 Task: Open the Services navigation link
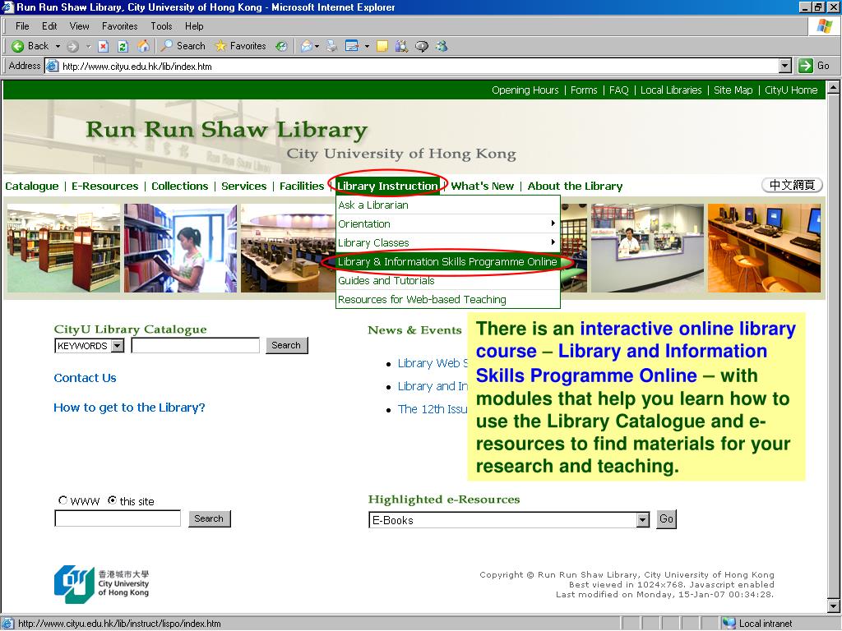click(243, 187)
